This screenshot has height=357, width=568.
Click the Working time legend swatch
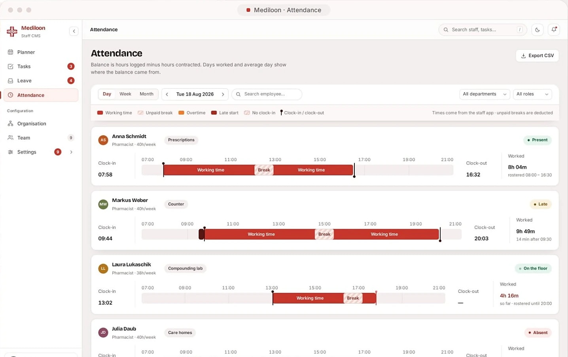(100, 113)
